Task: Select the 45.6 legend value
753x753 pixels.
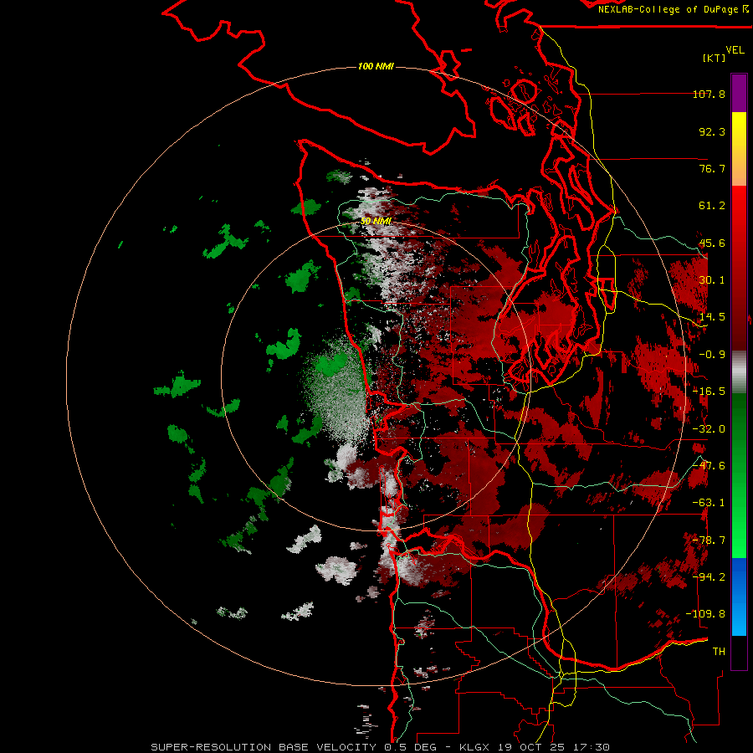Action: pos(712,243)
